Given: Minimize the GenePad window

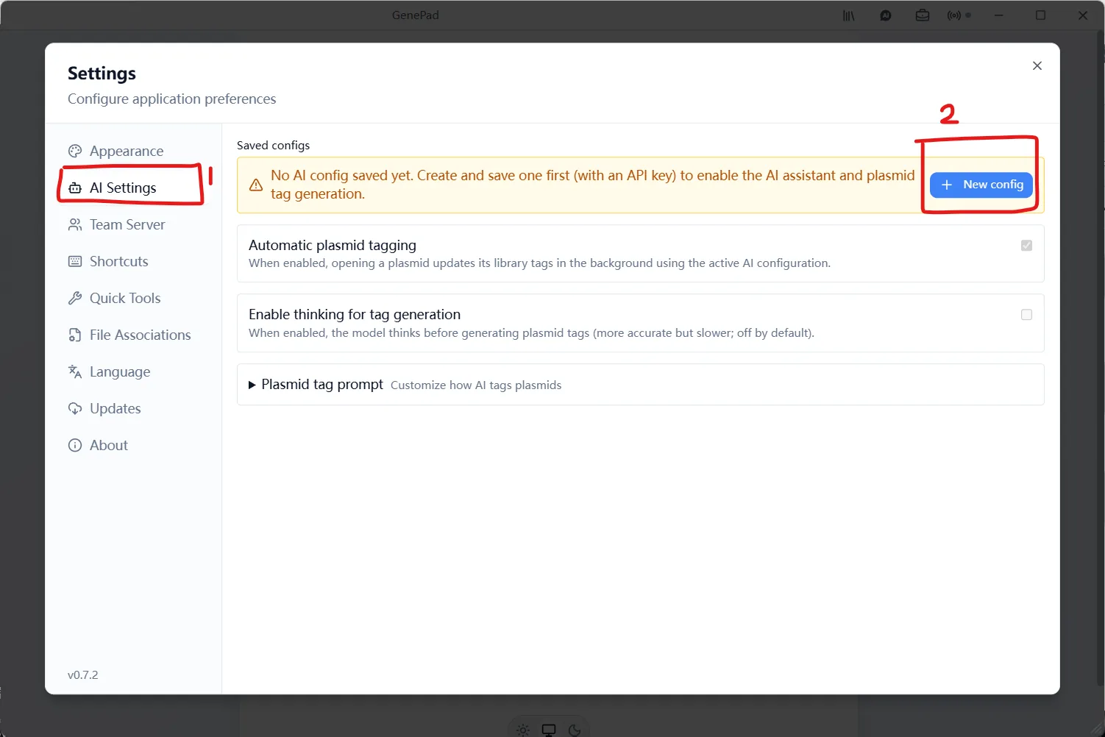Looking at the screenshot, I should pos(998,15).
